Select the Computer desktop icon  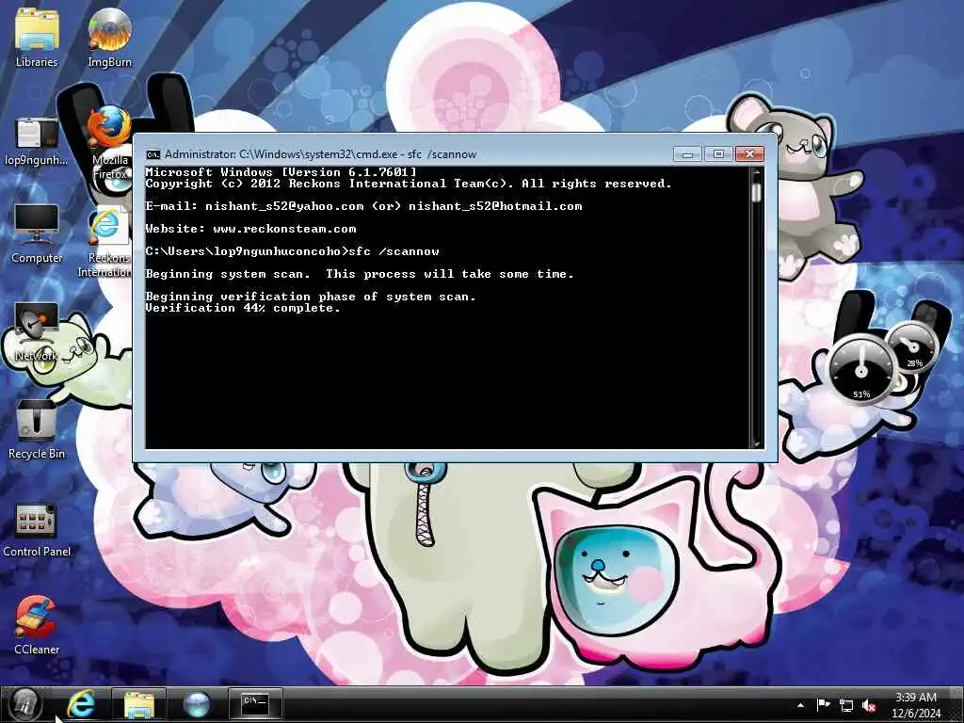[37, 233]
